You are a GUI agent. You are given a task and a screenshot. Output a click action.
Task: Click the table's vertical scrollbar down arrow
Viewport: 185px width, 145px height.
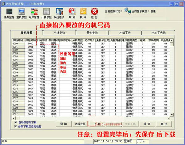coord(172,114)
